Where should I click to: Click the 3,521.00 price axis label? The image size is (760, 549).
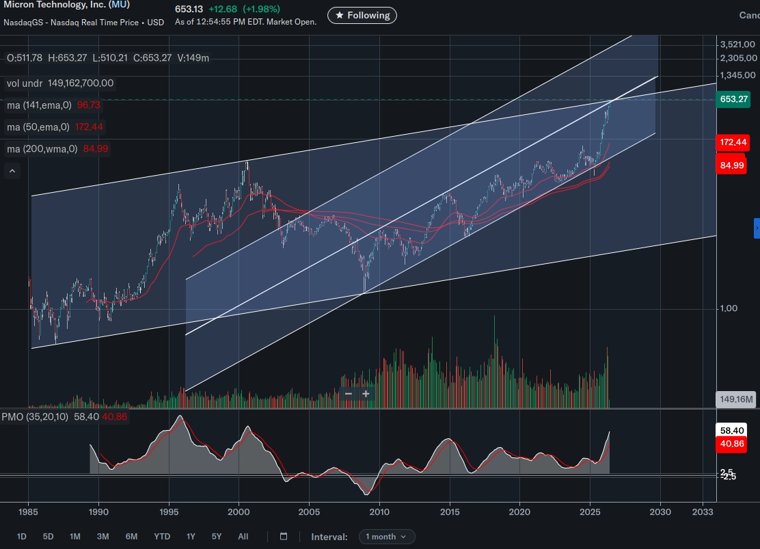pyautogui.click(x=737, y=44)
